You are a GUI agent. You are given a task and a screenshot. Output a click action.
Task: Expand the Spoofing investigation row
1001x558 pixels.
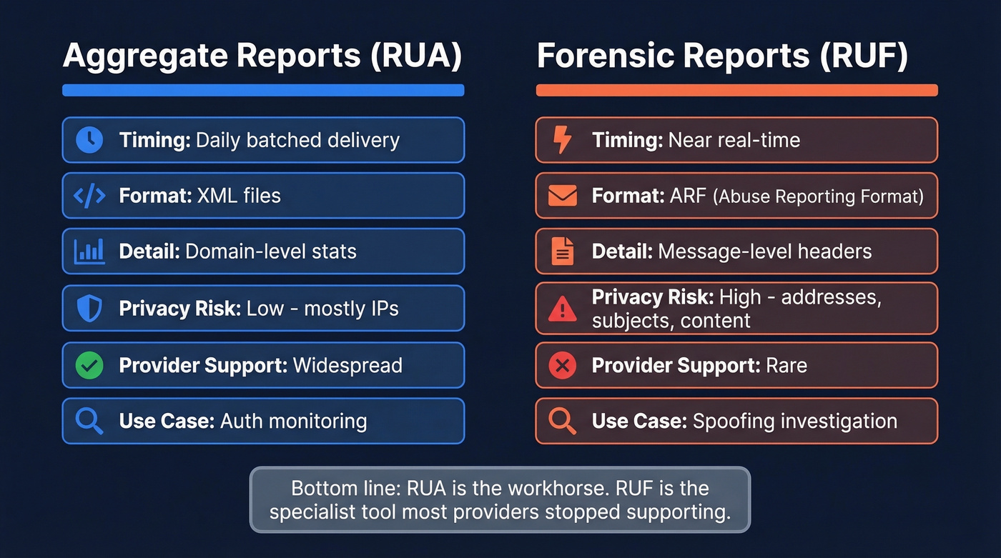[736, 421]
